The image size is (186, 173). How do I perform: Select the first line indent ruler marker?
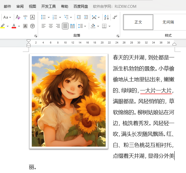(x=29, y=41)
